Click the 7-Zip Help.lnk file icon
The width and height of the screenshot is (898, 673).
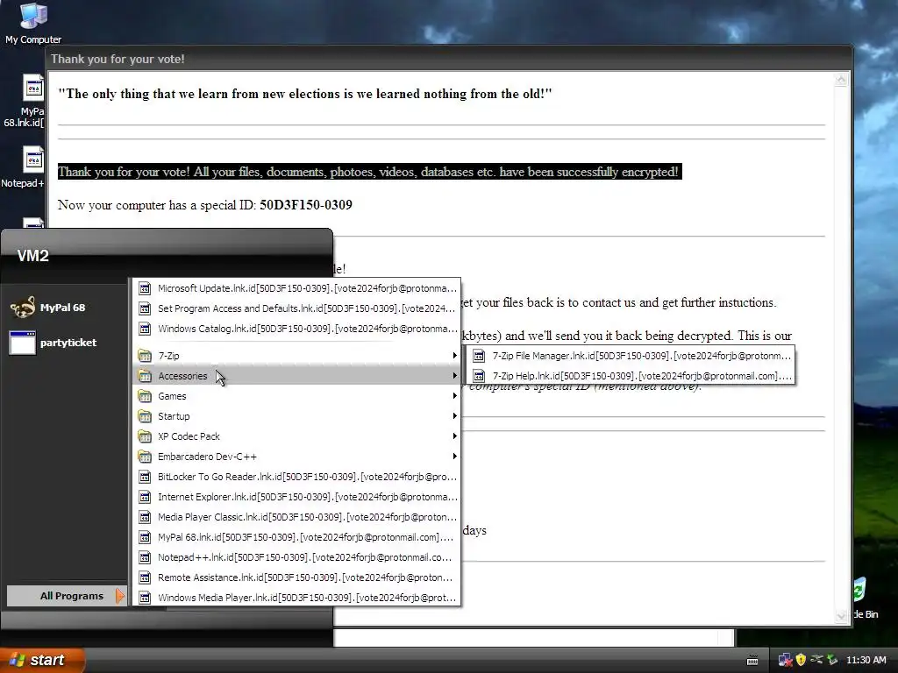479,376
